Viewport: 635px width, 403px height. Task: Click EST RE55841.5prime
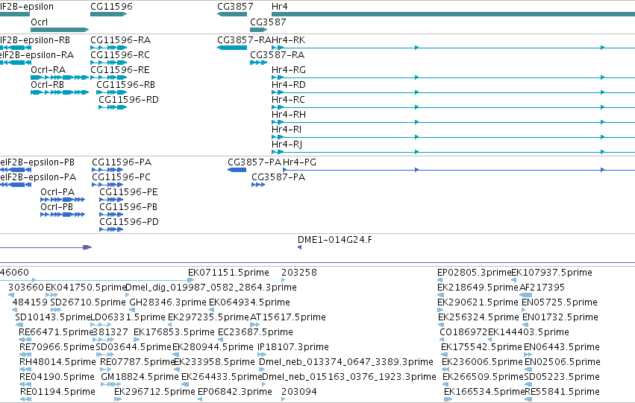coord(562,392)
